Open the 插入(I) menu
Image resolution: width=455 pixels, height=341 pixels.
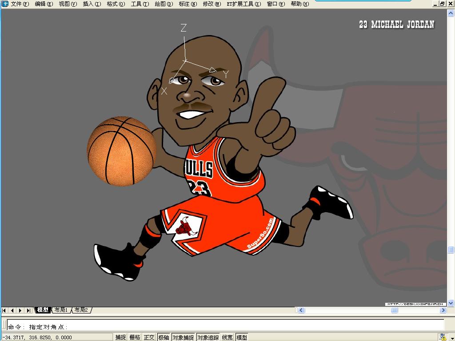point(92,4)
